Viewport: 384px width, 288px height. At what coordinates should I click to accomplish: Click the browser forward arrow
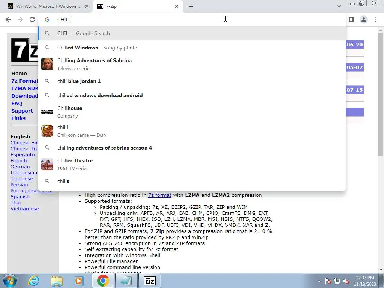[20, 19]
